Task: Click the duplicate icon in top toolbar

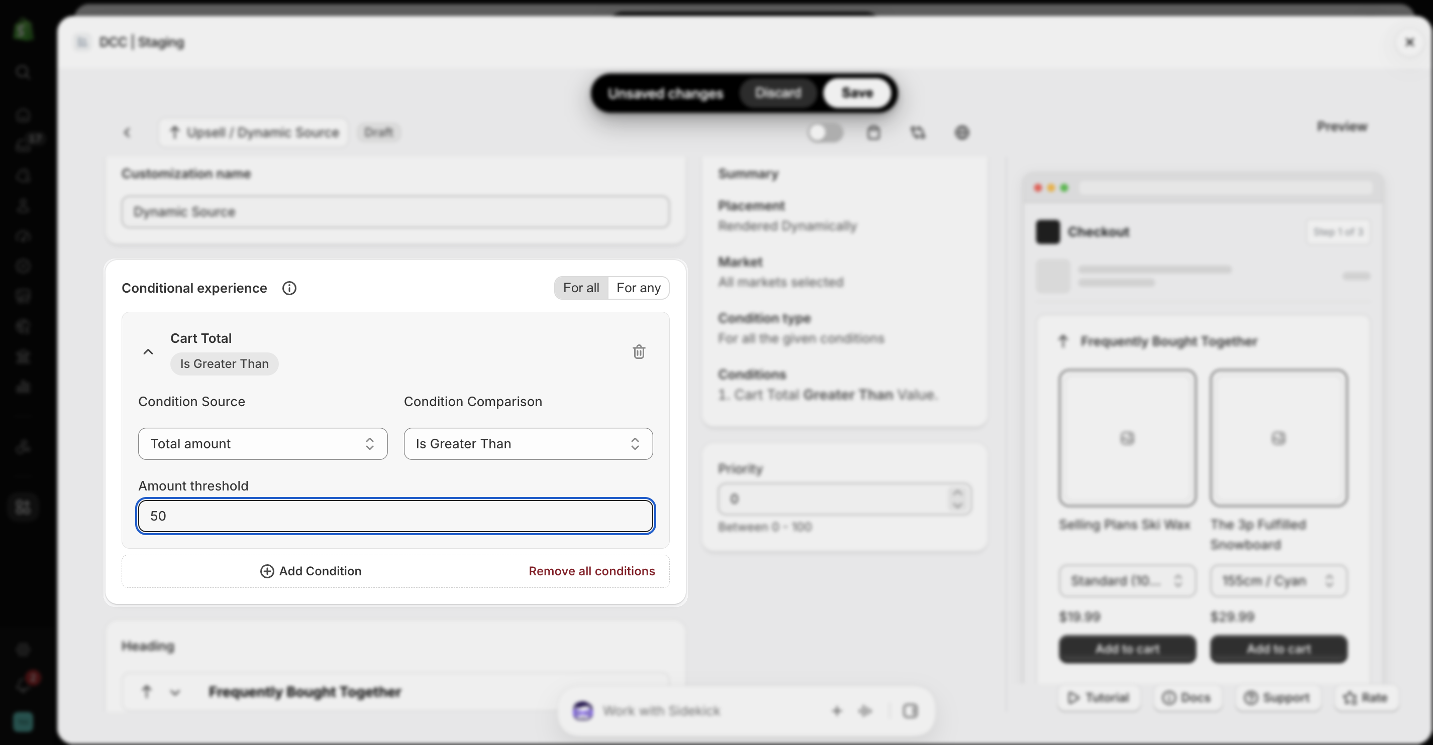Action: pyautogui.click(x=918, y=133)
